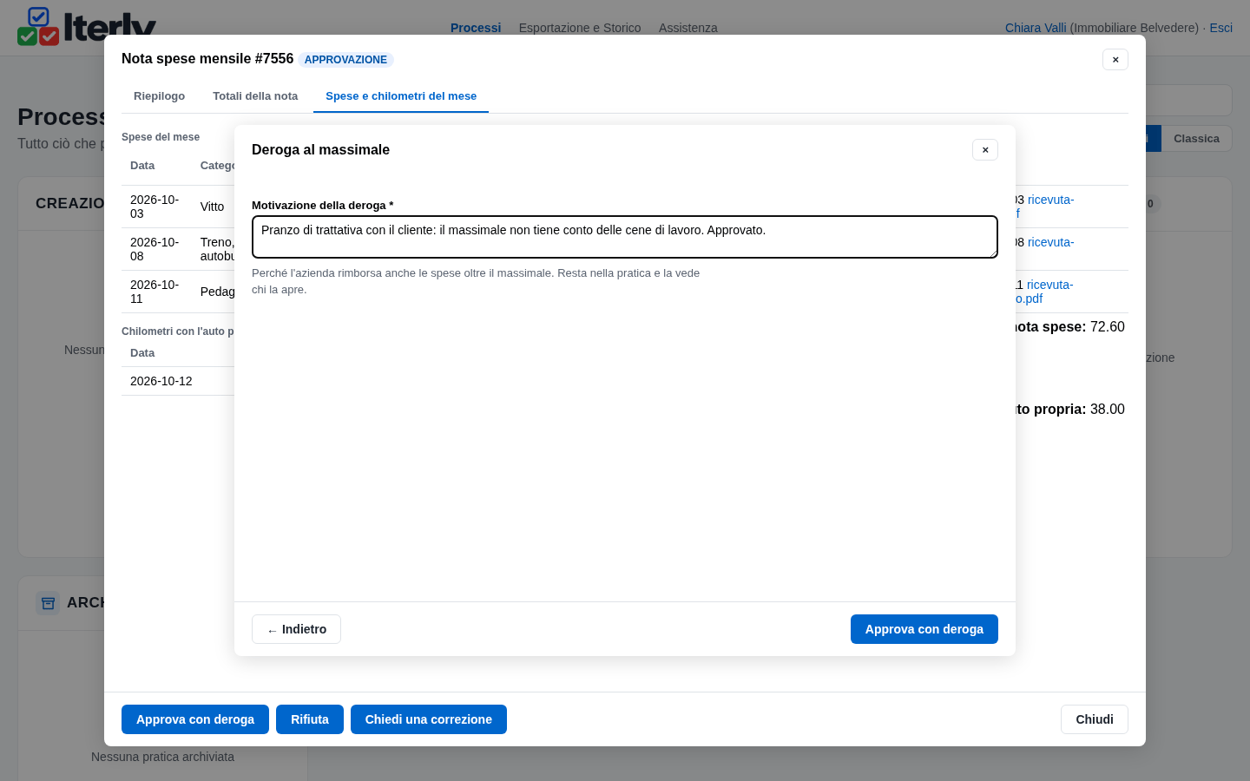
Task: Go back with the Indietro button
Action: [296, 629]
